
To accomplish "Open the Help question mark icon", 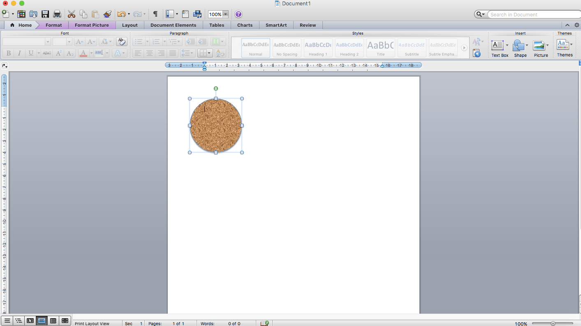I will 238,14.
